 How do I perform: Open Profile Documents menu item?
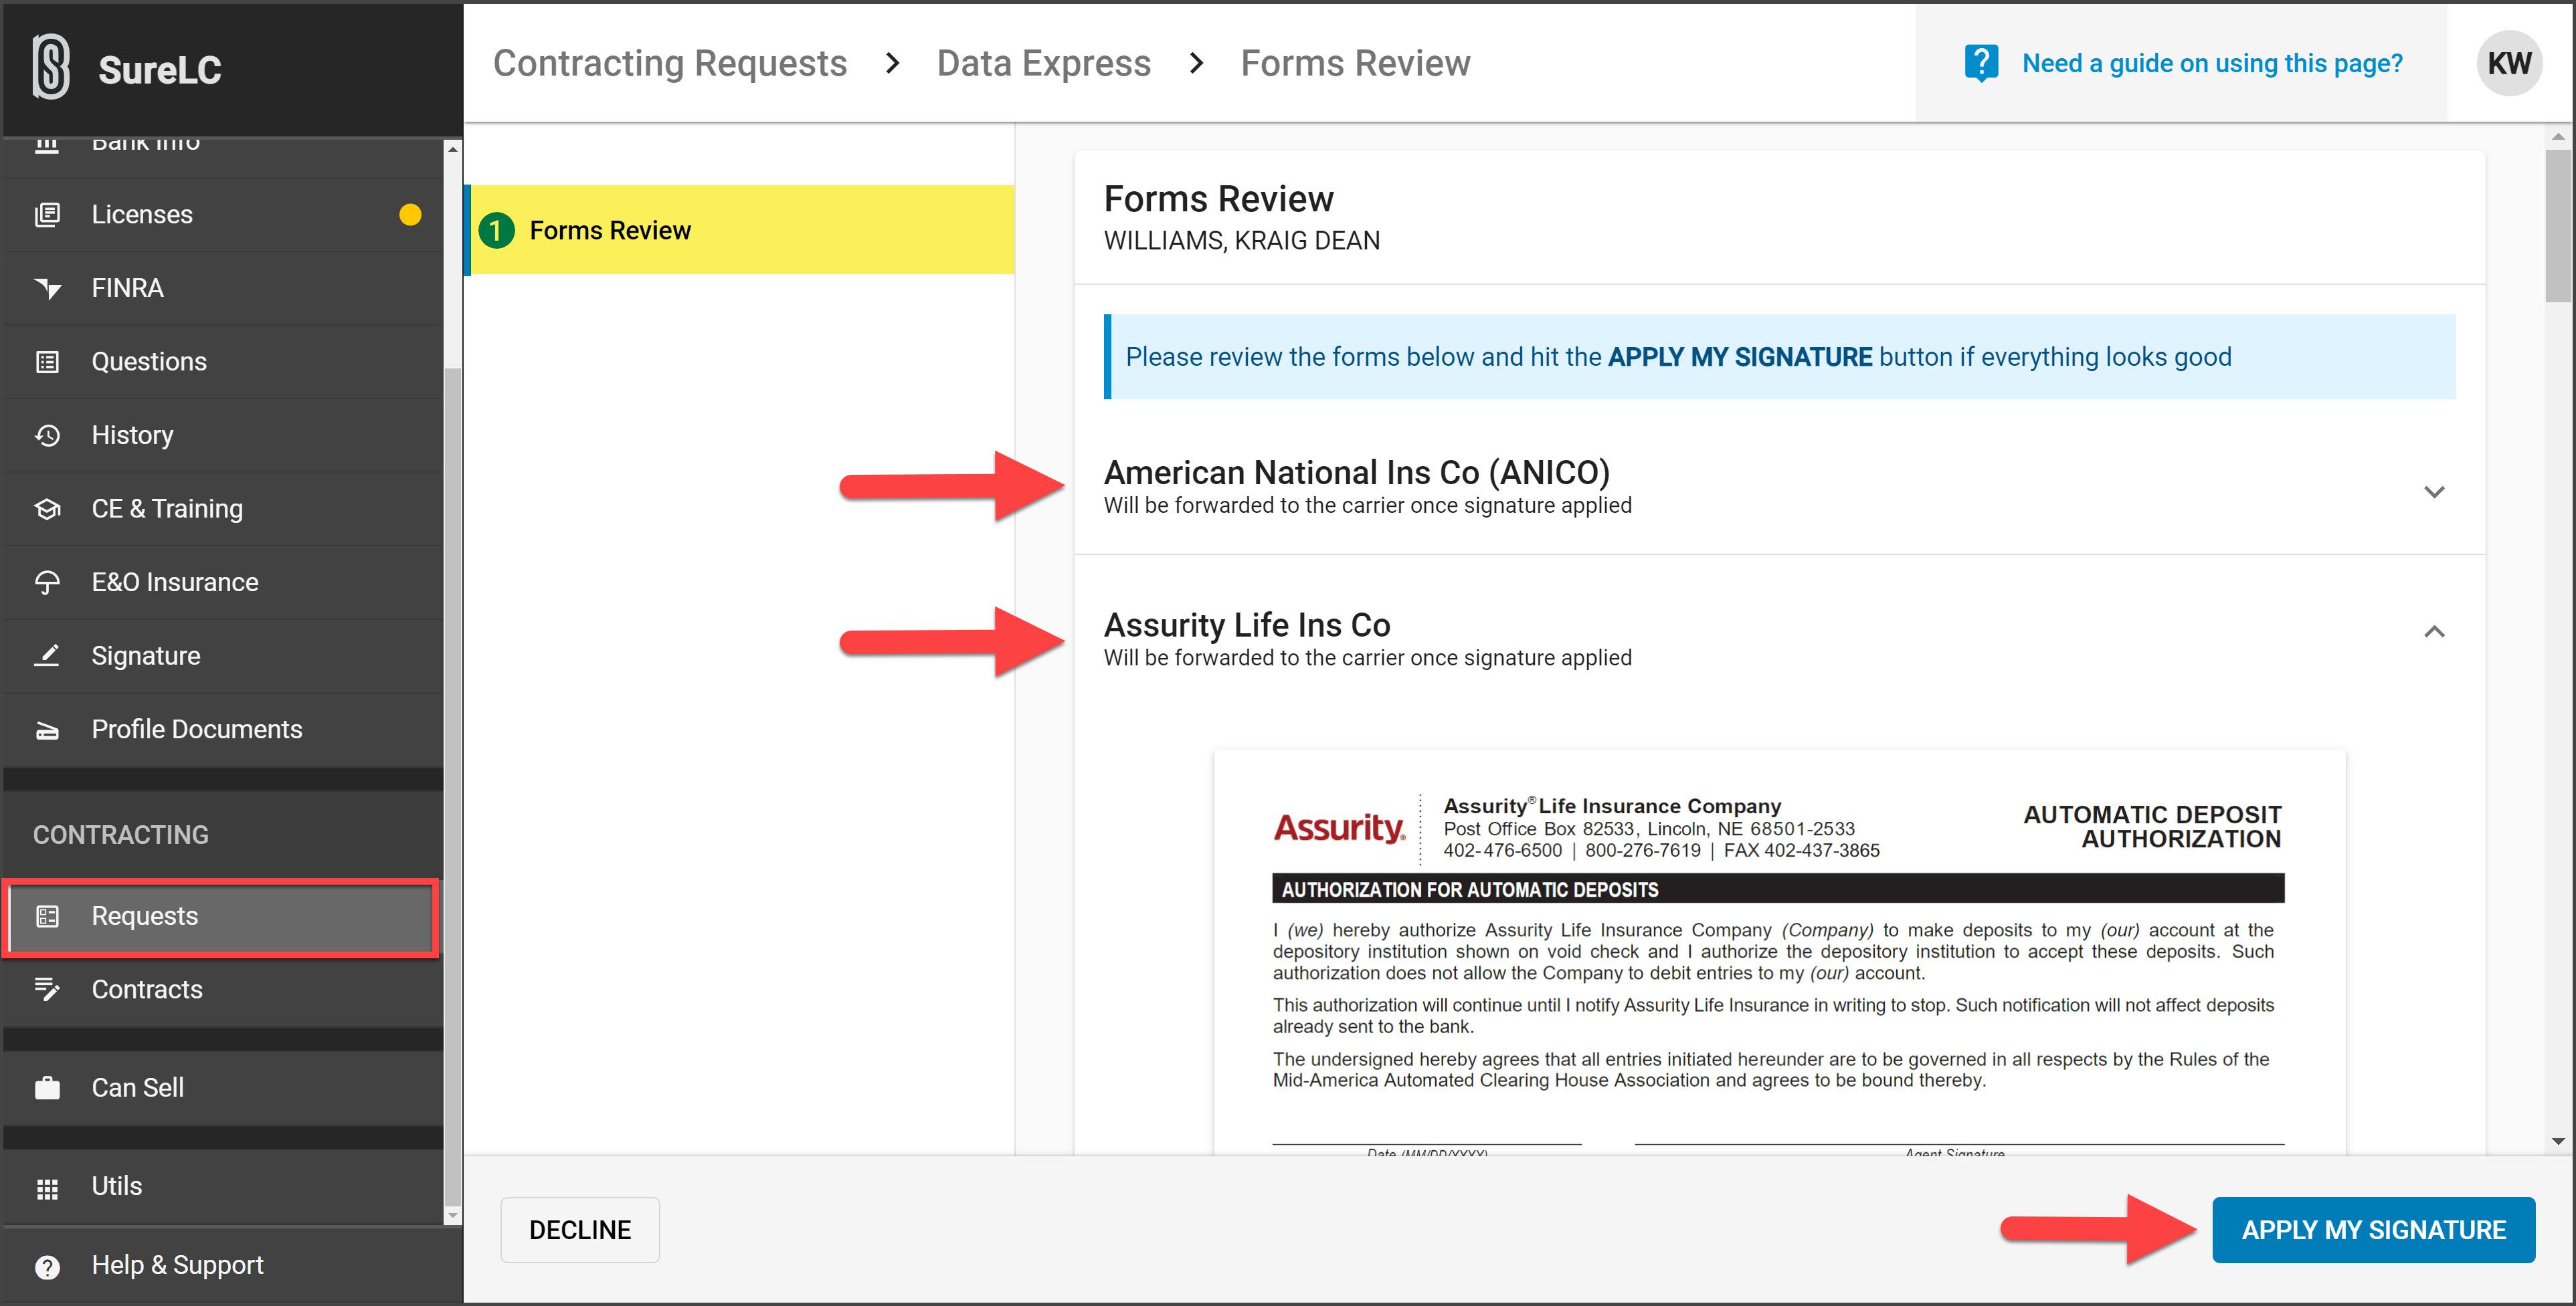[x=223, y=730]
